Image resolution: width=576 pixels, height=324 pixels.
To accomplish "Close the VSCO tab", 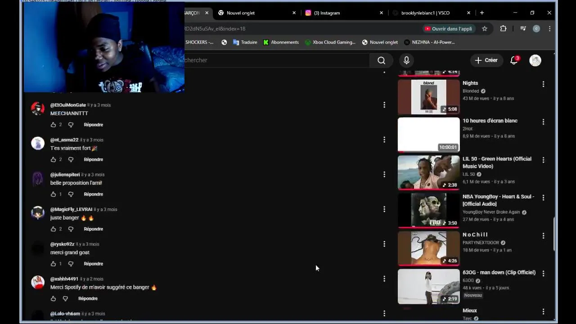I will [468, 13].
